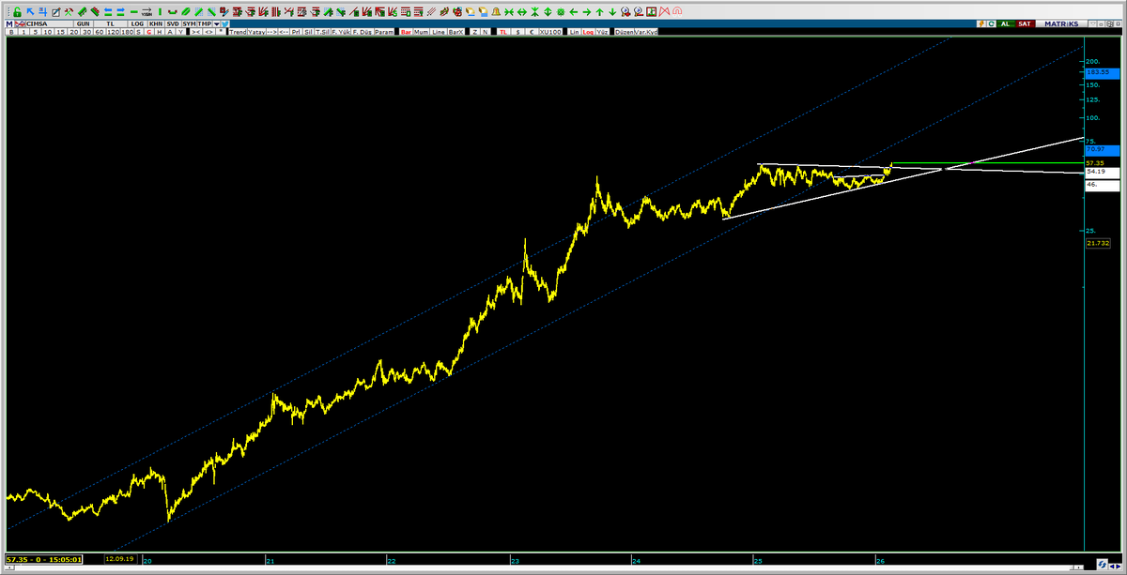Select the blue arrow pointer tool

(30, 12)
